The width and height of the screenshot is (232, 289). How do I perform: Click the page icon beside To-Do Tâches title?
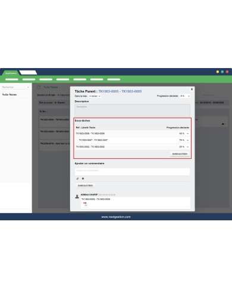click(x=39, y=87)
